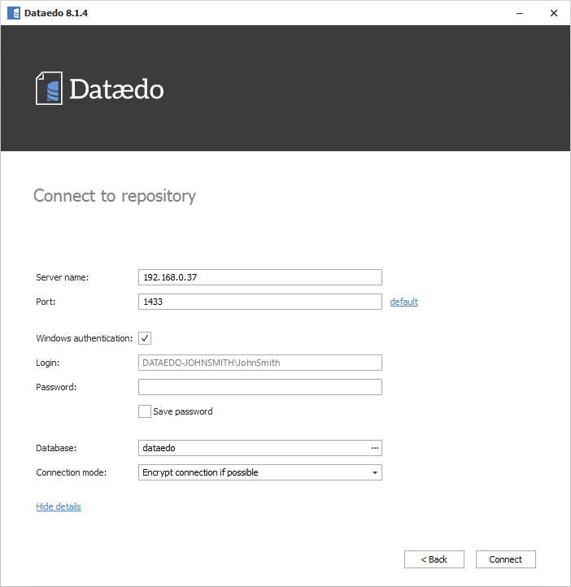This screenshot has height=587, width=571.
Task: Disable the Windows authentication checkbox
Action: point(145,338)
